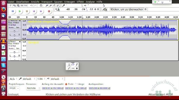Image resolution: width=179 pixels, height=100 pixels.
Task: Open Weibliche Singstimme track dropdown menu
Action: (15, 21)
